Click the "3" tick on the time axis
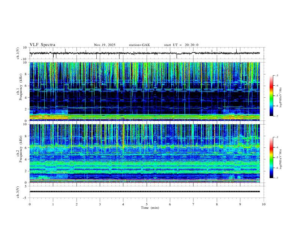Image resolution: width=297 pixels, height=229 pixels. (x=100, y=204)
